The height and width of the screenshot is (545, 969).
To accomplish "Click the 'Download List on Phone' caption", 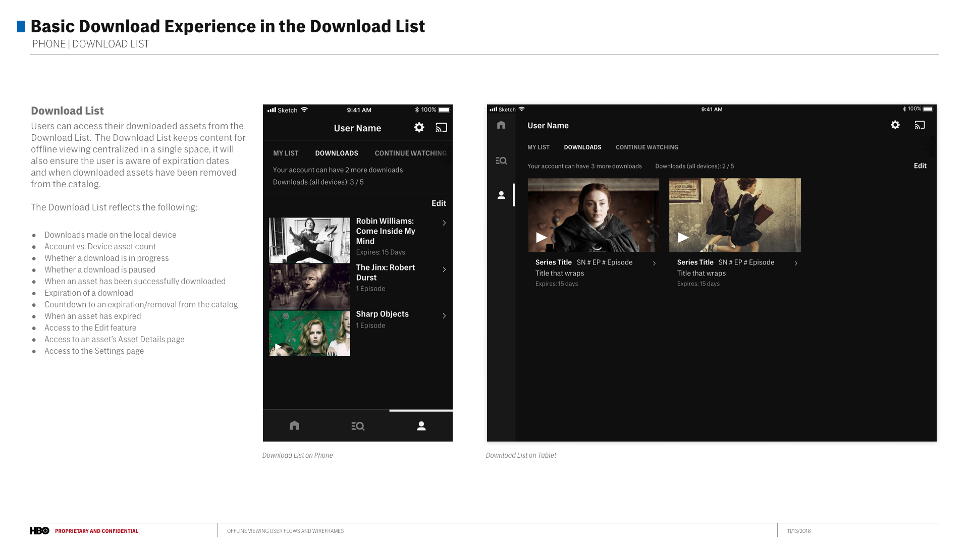I will [x=297, y=455].
